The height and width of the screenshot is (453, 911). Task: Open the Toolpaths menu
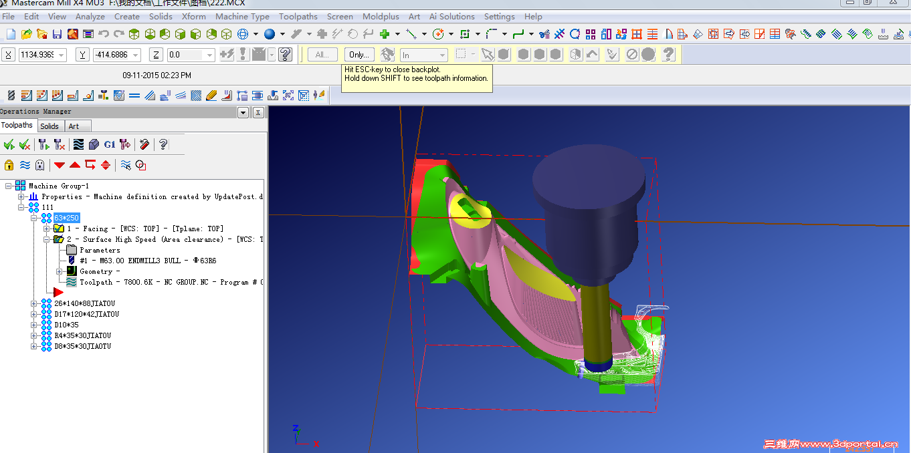tap(298, 17)
